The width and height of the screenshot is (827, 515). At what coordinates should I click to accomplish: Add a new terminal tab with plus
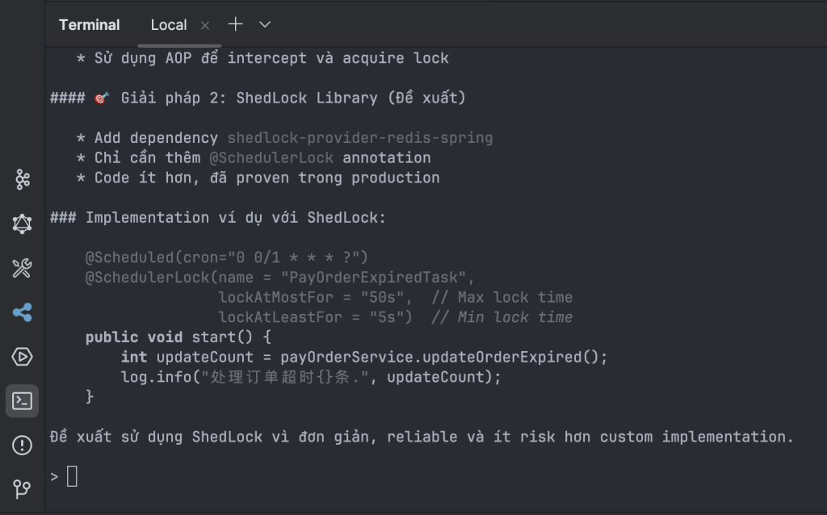point(235,24)
